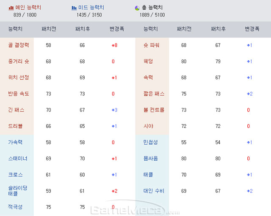
Task: Click the 볼 컨트롤 stat label
Action: (x=154, y=110)
